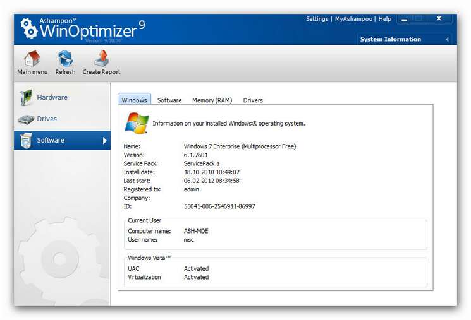Click the Create Report icon
471x320 pixels.
tap(102, 59)
